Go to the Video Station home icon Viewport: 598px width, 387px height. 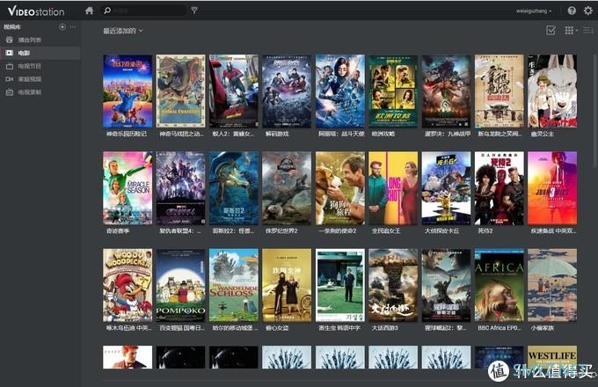(89, 11)
